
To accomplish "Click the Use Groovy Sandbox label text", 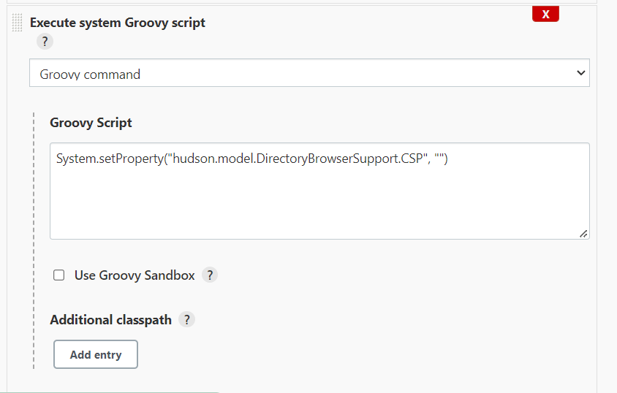I will (x=135, y=275).
